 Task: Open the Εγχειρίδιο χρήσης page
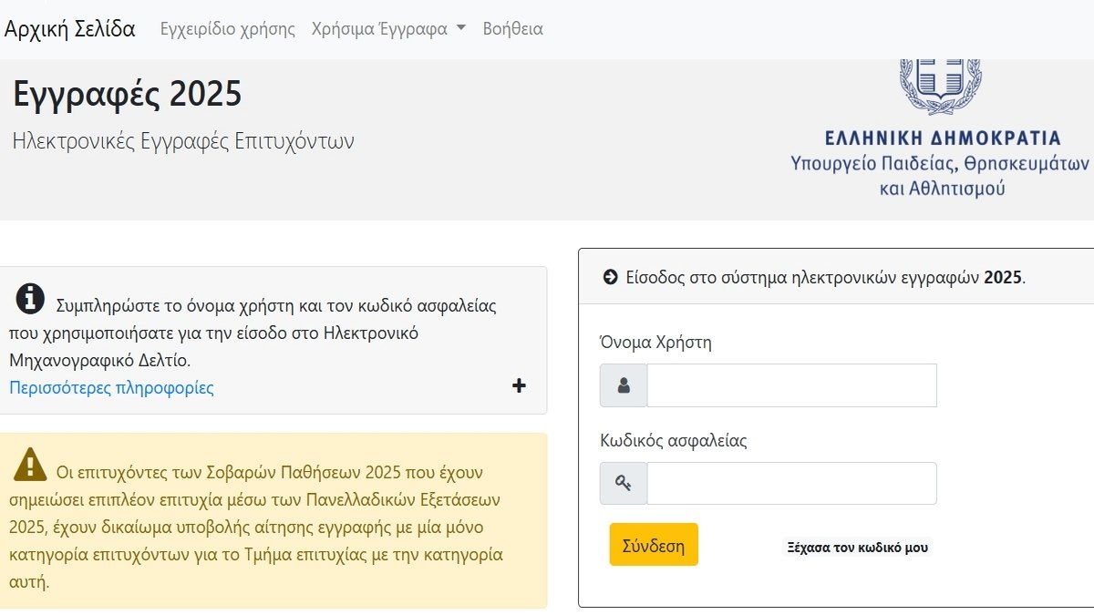[x=226, y=28]
